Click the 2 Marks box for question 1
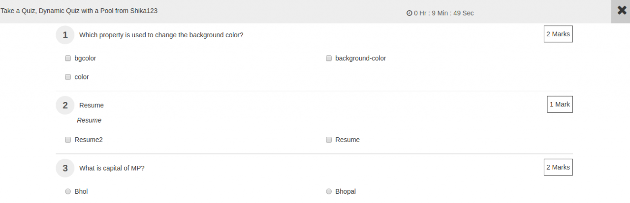 (558, 34)
